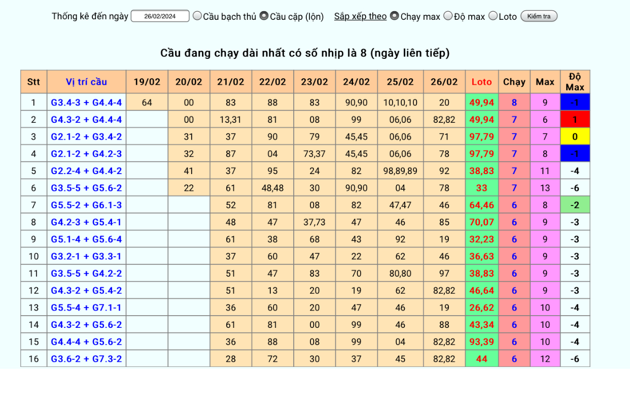Viewport: 630px width, 406px height.
Task: Open last row link G3.6-2 + G7.3-2
Action: tap(86, 359)
